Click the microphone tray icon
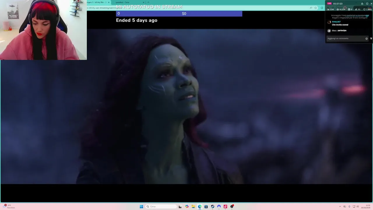Viewport: 373px width, 210px height. 349,206
